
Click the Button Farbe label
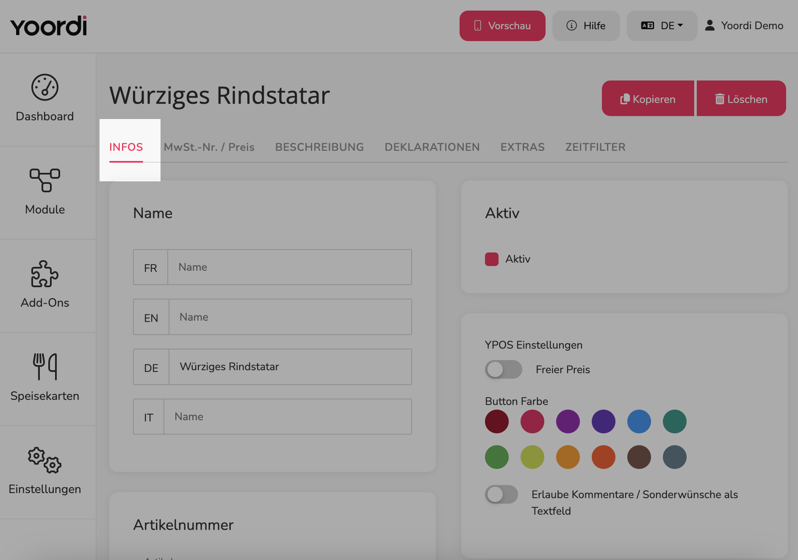(516, 401)
